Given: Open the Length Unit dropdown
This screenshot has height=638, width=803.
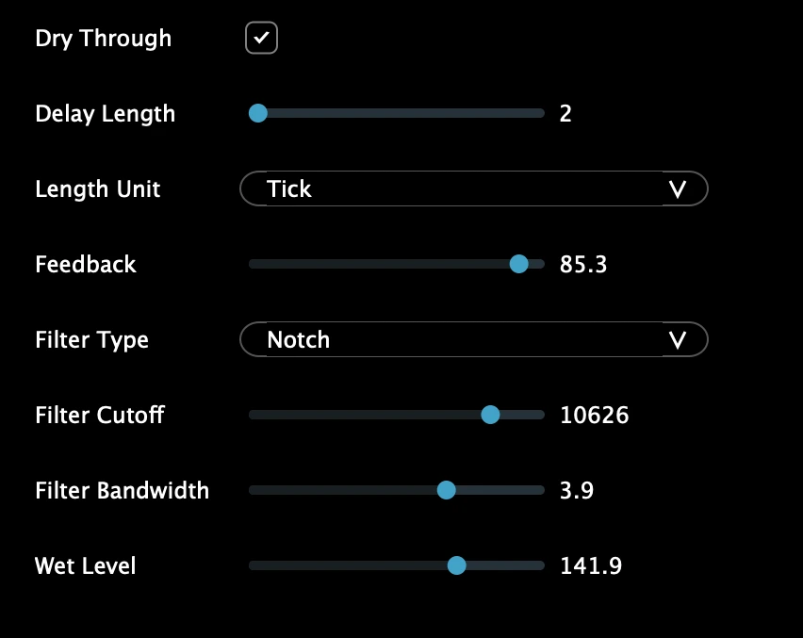Looking at the screenshot, I should point(473,188).
